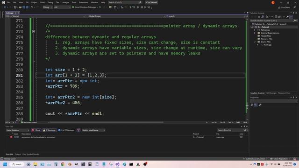Click the Solution Explorer wrench Properties icon
299x168 pixels.
[x=287, y=17]
